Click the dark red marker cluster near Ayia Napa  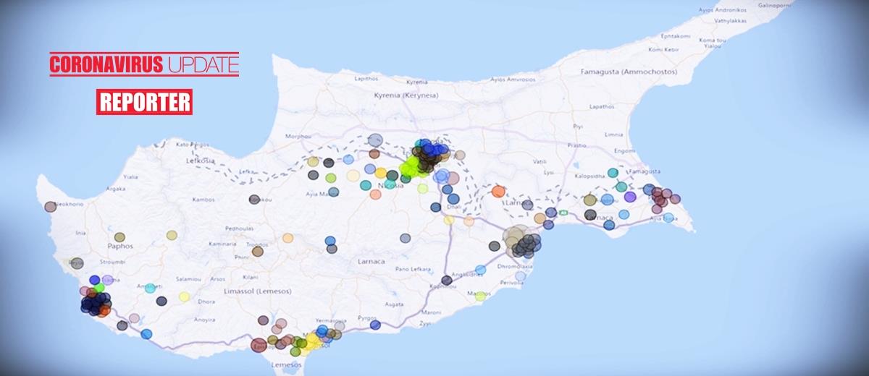pos(660,197)
